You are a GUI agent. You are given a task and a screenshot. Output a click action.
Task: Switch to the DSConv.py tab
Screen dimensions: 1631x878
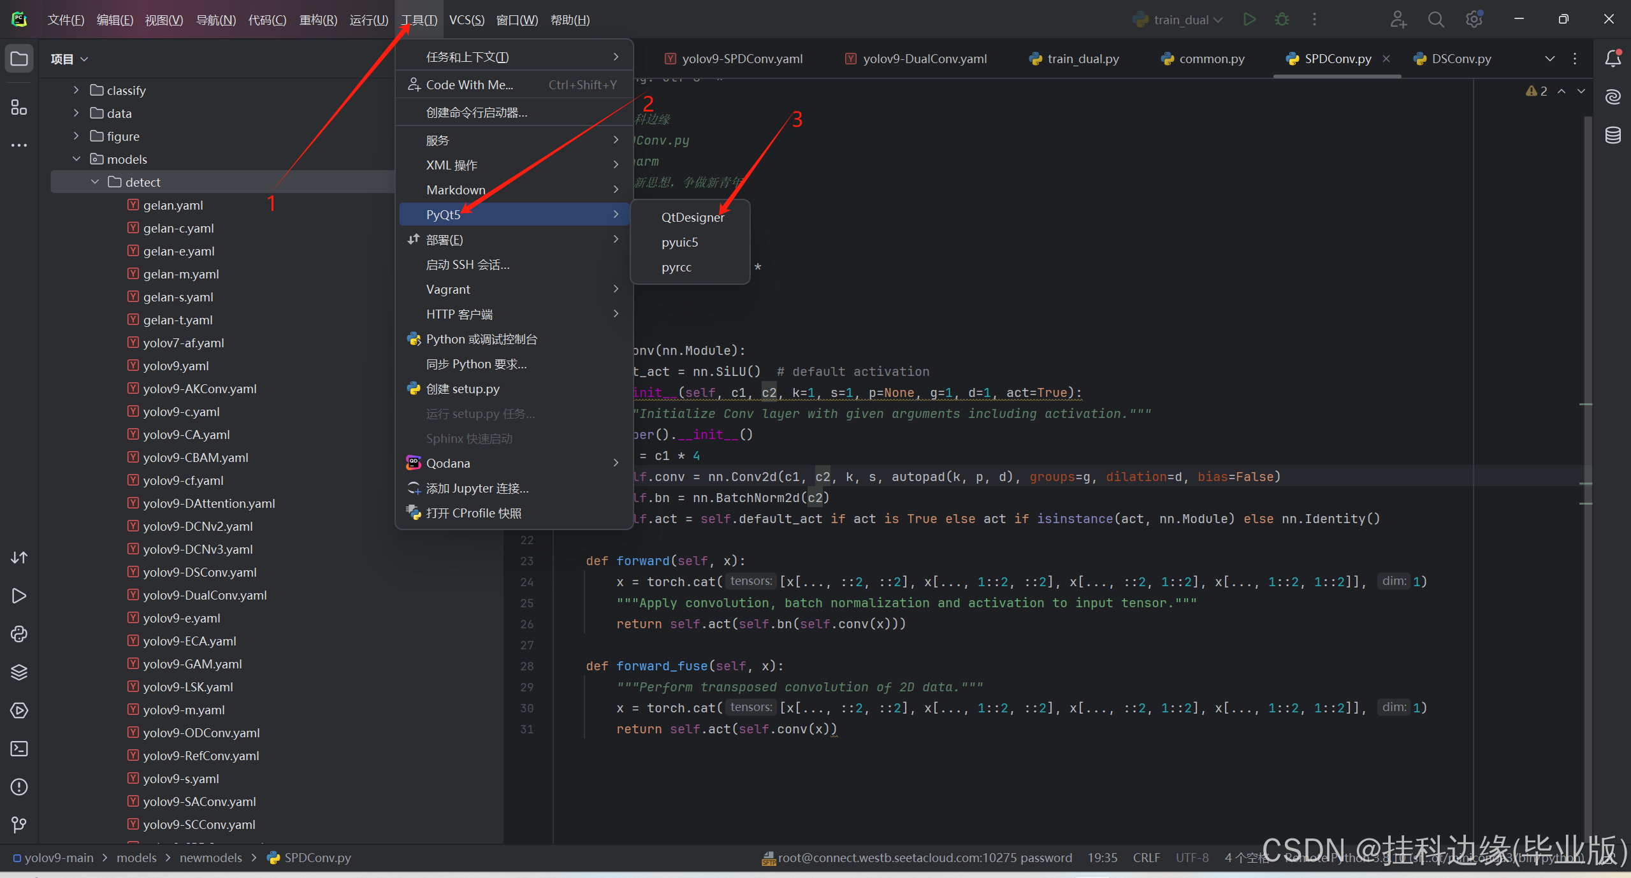pos(1453,59)
